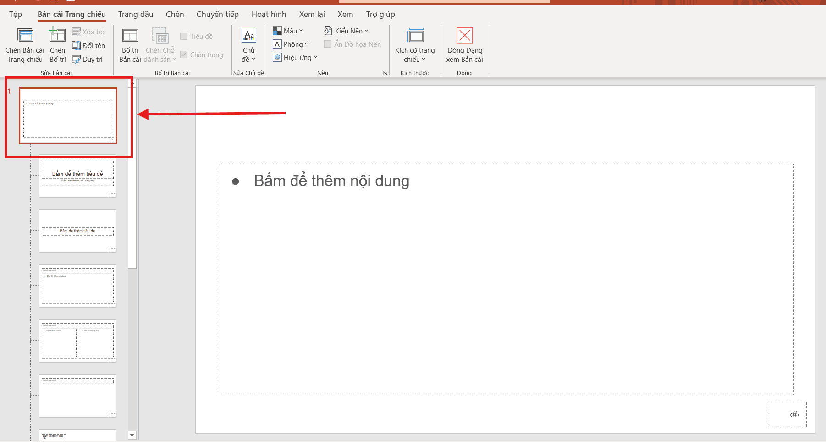Image resolution: width=826 pixels, height=442 pixels.
Task: Select title slide layout thumbnail
Action: (x=77, y=176)
